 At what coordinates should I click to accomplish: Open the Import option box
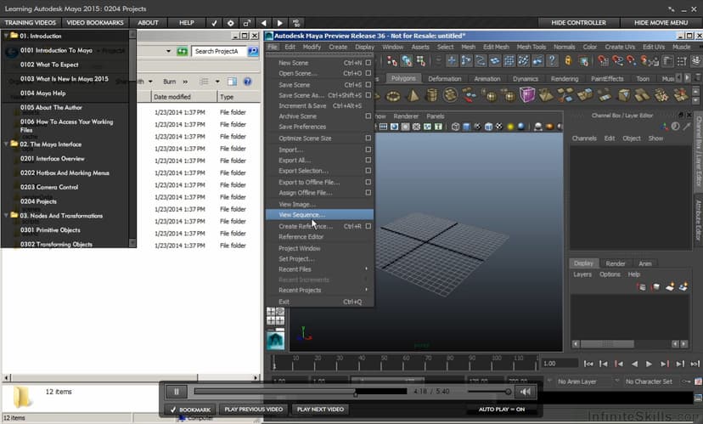point(368,150)
